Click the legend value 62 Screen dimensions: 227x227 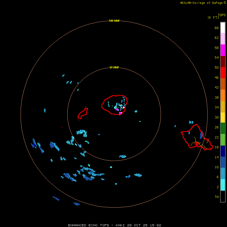pos(217,38)
